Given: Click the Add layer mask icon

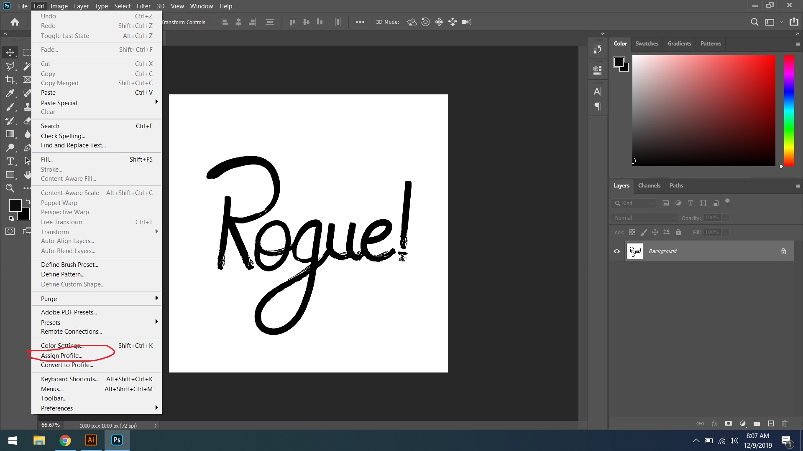Looking at the screenshot, I should point(728,423).
